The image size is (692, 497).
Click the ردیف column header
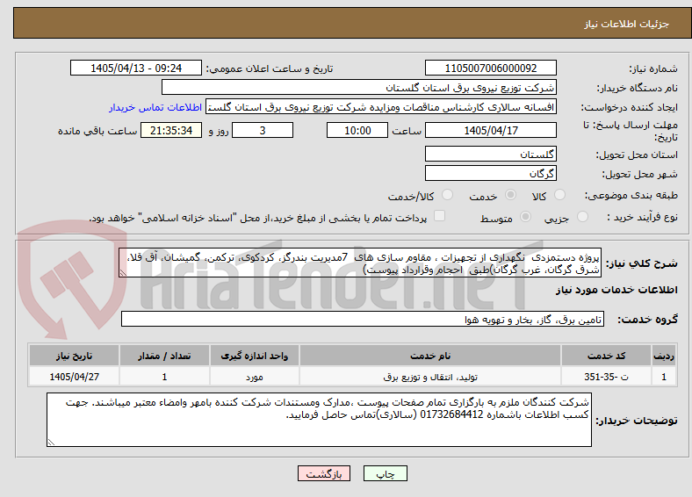[664, 356]
